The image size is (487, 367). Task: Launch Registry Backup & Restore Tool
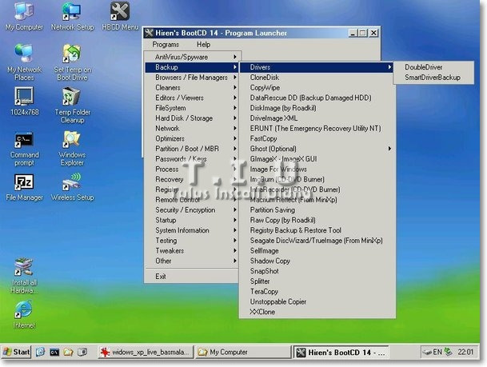click(x=317, y=230)
